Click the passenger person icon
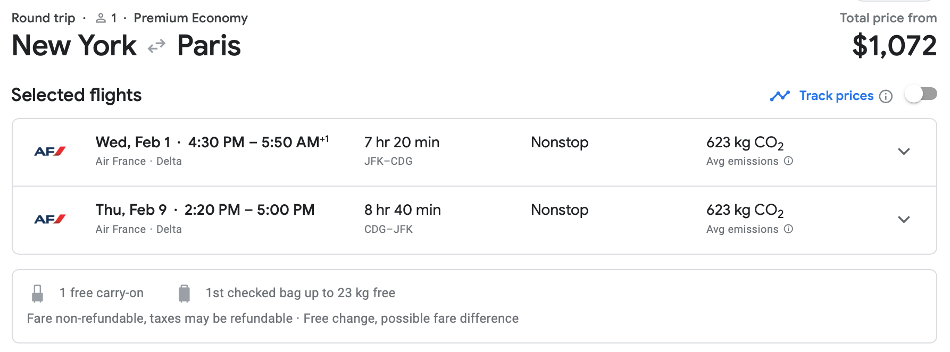The height and width of the screenshot is (352, 950). [x=101, y=19]
